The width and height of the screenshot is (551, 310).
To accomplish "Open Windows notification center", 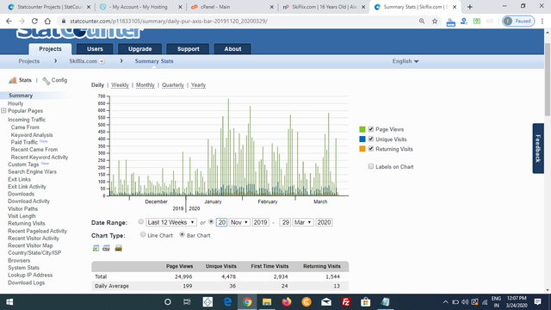I will [537, 302].
